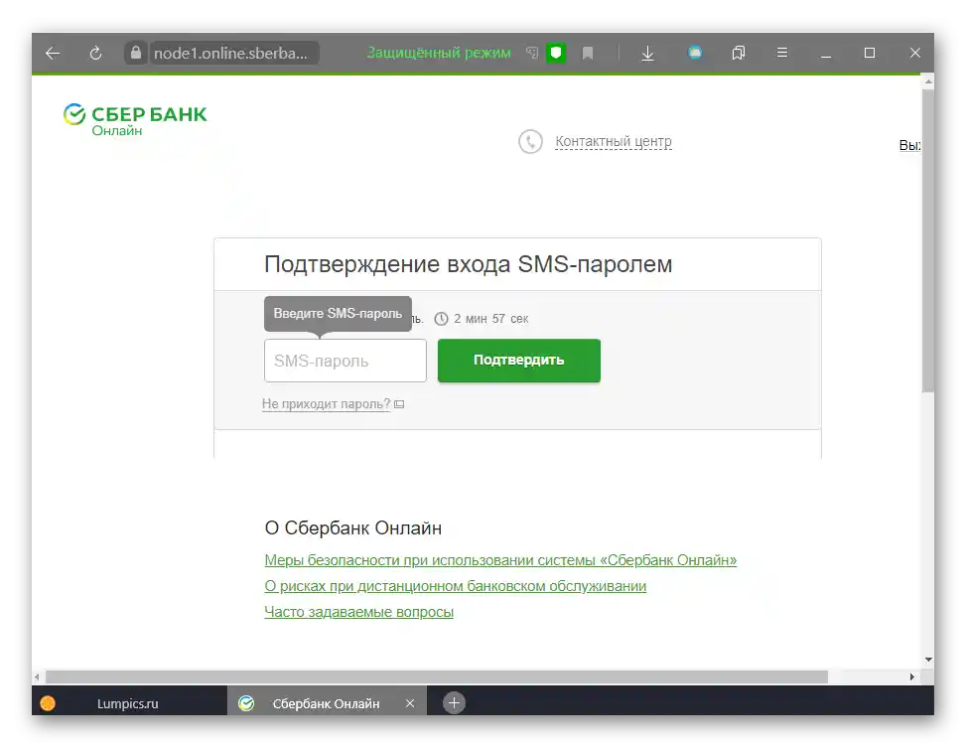
Task: Click the horizontal scrollbar right arrow
Action: (x=911, y=676)
